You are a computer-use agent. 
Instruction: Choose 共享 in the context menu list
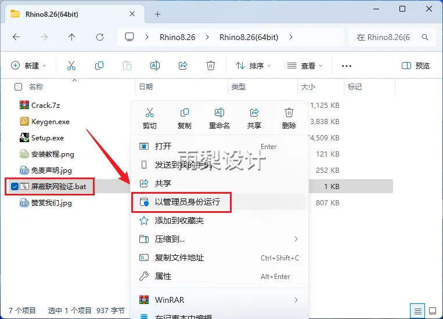[219, 183]
